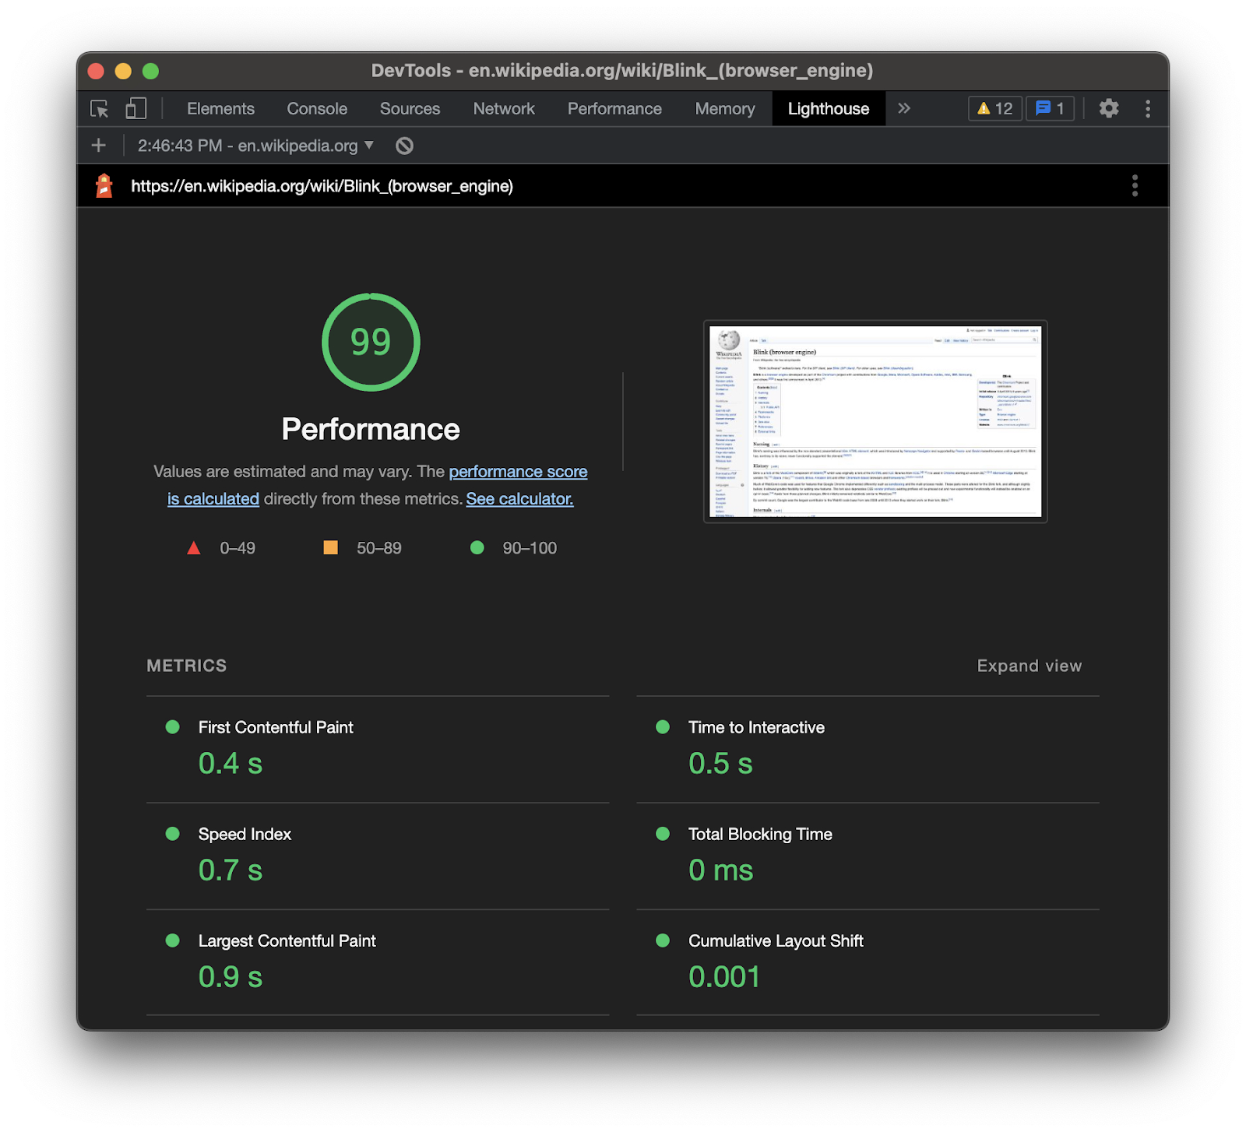Click the 0.4 s First Contentful Paint value

point(231,763)
